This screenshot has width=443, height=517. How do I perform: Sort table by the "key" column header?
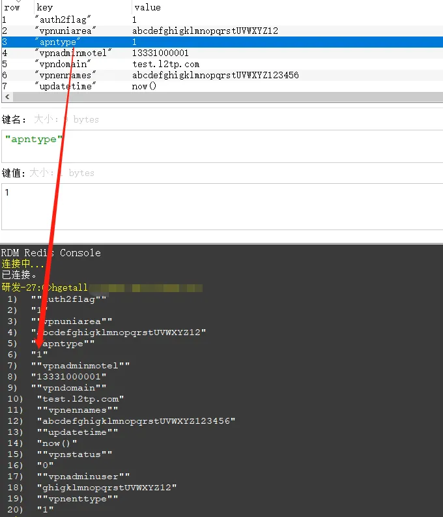pos(45,8)
